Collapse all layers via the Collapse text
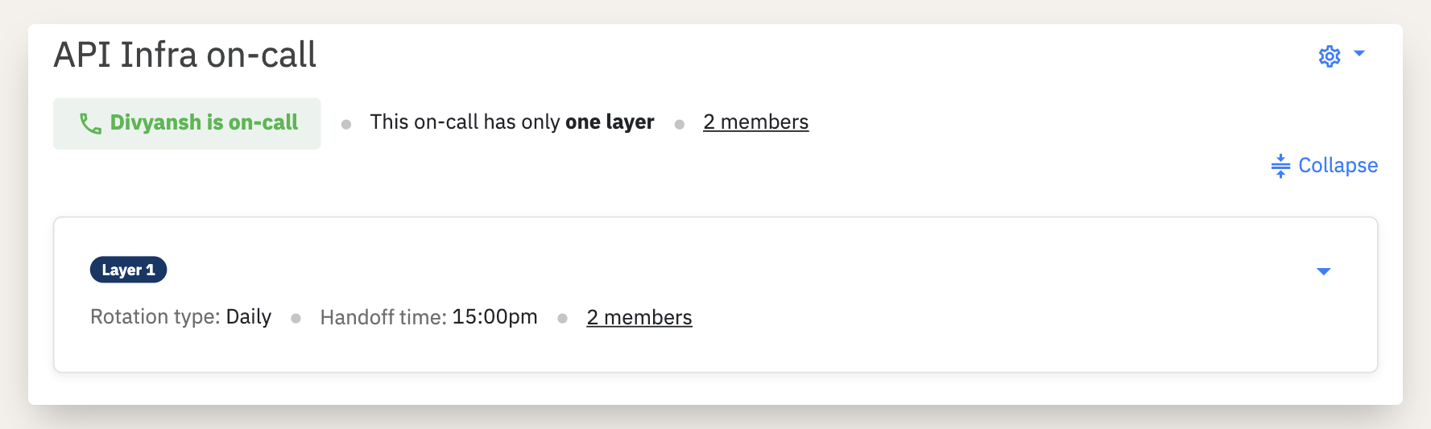 coord(1338,166)
